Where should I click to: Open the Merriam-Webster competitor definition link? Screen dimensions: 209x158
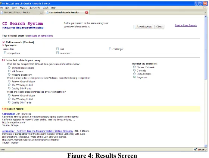click(x=38, y=131)
